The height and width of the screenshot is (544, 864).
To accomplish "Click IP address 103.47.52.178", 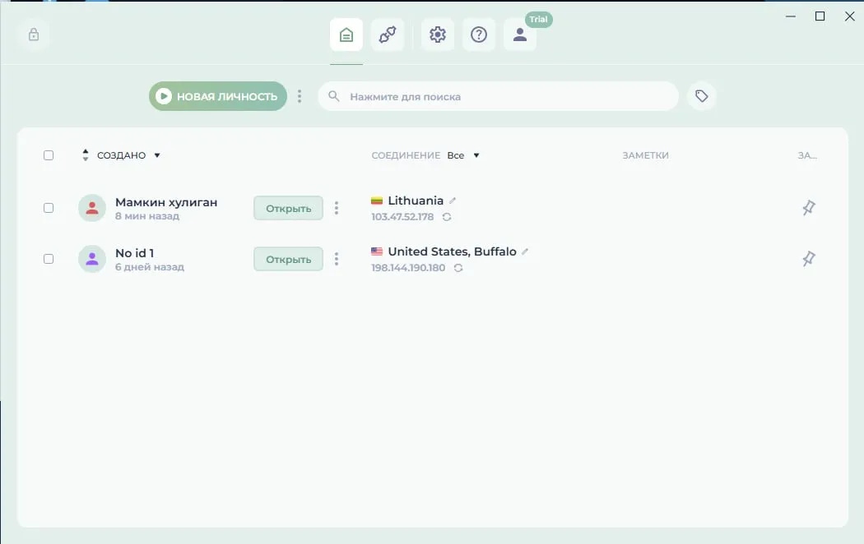I will (x=402, y=217).
